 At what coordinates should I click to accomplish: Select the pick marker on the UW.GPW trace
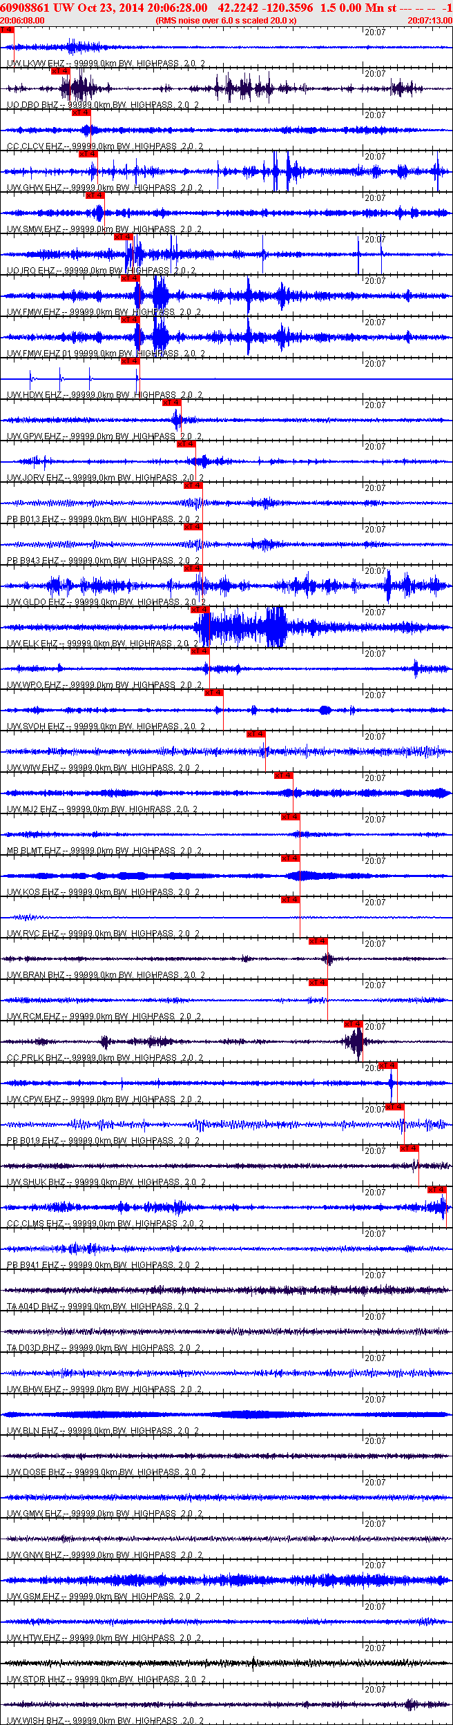point(172,403)
